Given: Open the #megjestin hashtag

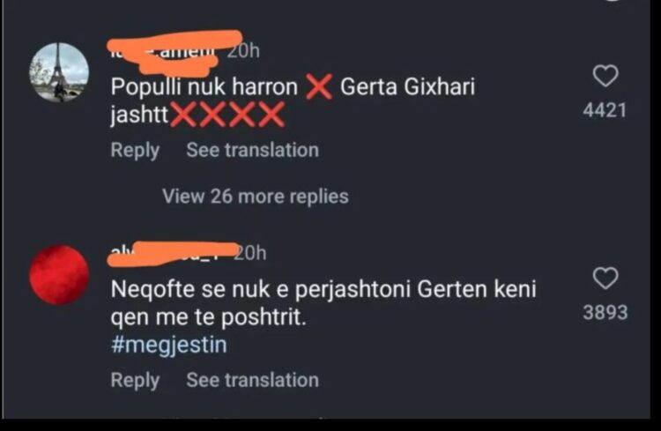Looking at the screenshot, I should coord(169,345).
